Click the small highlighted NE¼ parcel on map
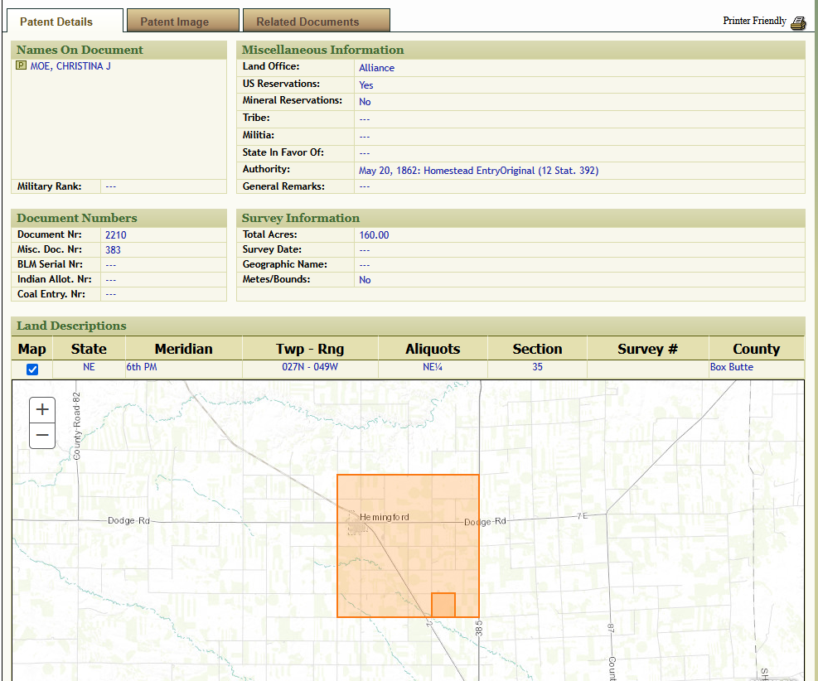The image size is (818, 681). [x=443, y=605]
